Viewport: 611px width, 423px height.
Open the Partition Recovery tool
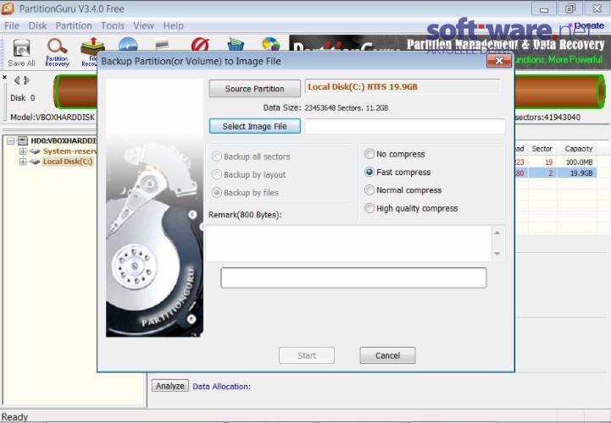pyautogui.click(x=57, y=52)
